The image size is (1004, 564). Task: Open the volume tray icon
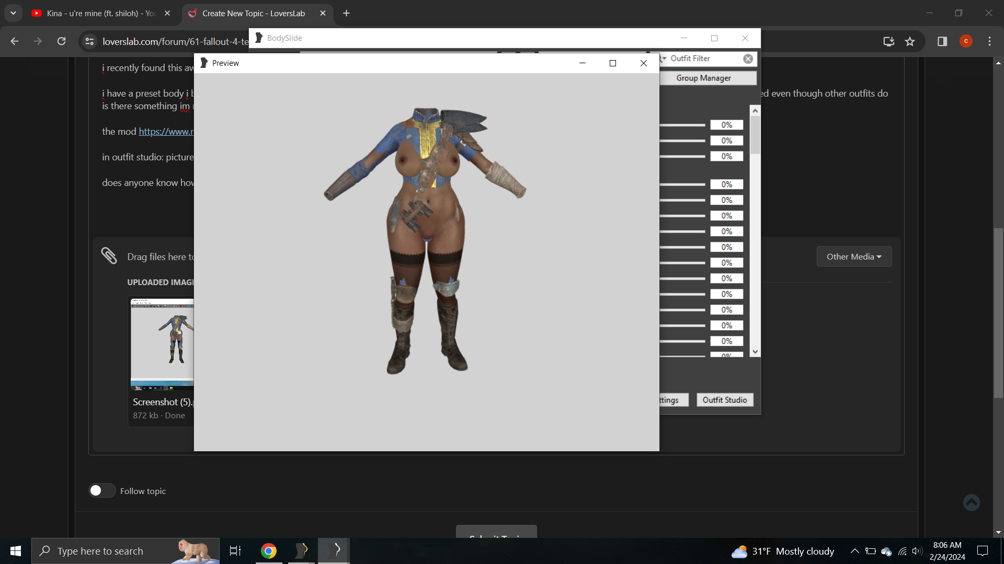917,551
